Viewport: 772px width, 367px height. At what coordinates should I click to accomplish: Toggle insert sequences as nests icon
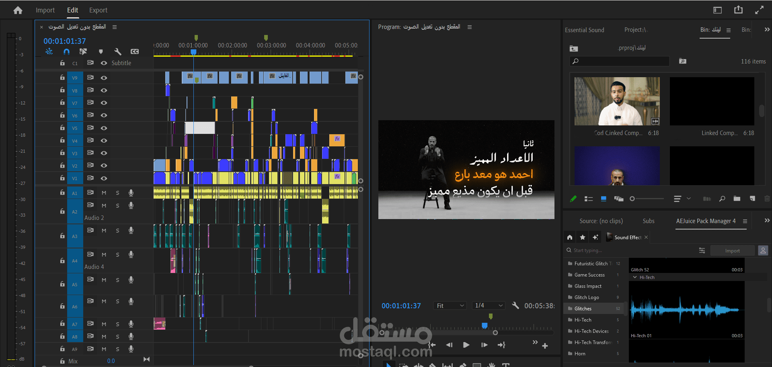point(49,51)
